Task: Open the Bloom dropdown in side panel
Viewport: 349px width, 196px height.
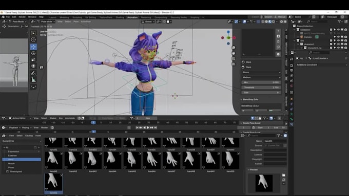Action: point(261,72)
